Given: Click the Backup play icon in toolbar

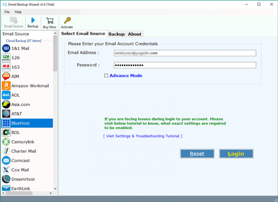Looking at the screenshot, I should tap(33, 20).
